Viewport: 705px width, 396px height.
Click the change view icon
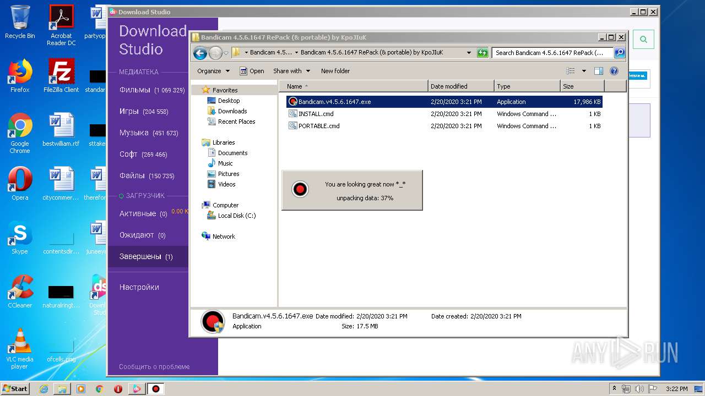coord(571,71)
